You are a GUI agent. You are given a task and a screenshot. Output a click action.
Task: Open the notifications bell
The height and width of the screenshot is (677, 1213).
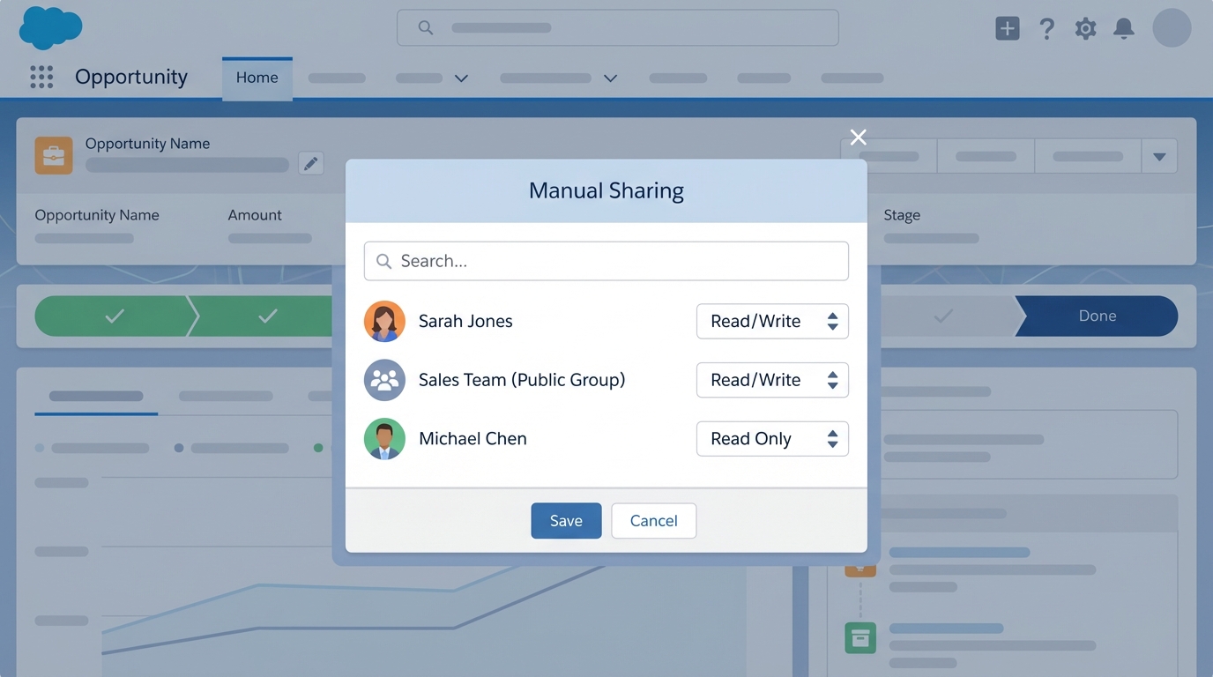coord(1124,27)
